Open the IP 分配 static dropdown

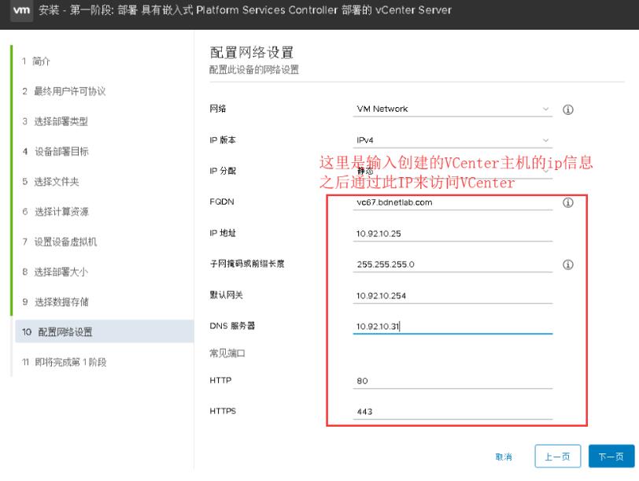pyautogui.click(x=452, y=171)
